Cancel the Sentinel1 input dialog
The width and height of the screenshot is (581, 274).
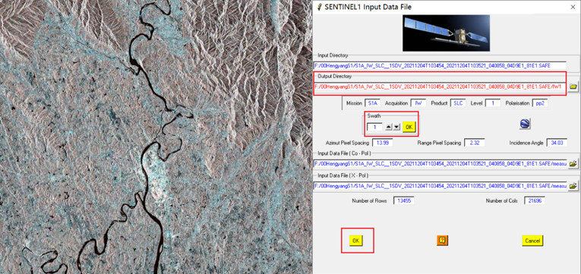(x=532, y=241)
